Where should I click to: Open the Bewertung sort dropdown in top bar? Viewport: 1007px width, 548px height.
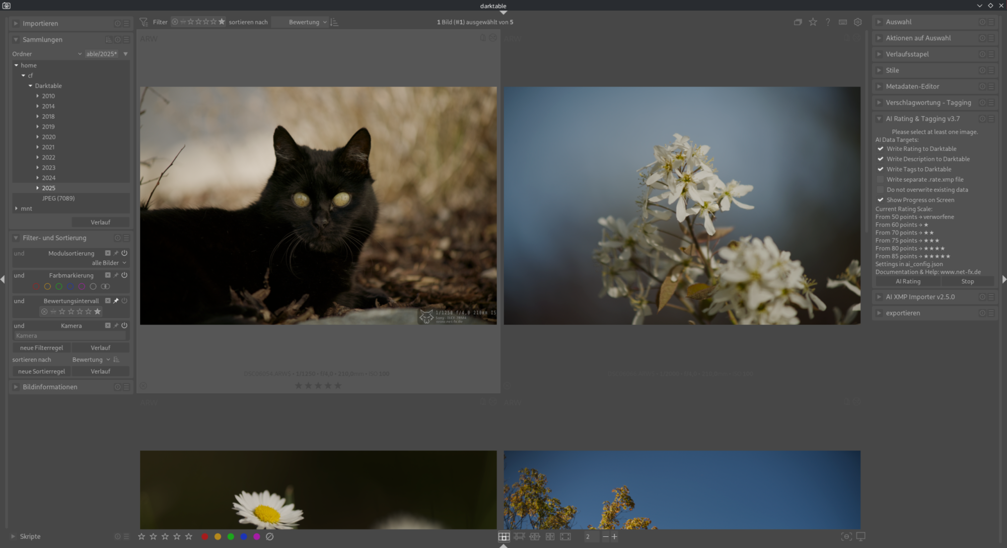click(303, 22)
